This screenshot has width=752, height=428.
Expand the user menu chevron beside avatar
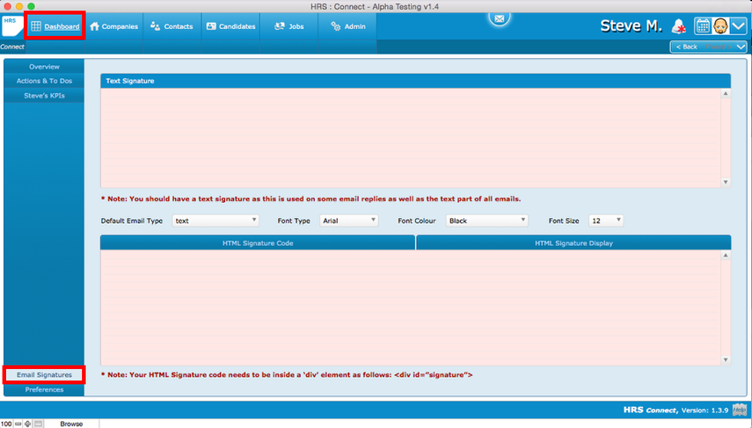point(739,25)
